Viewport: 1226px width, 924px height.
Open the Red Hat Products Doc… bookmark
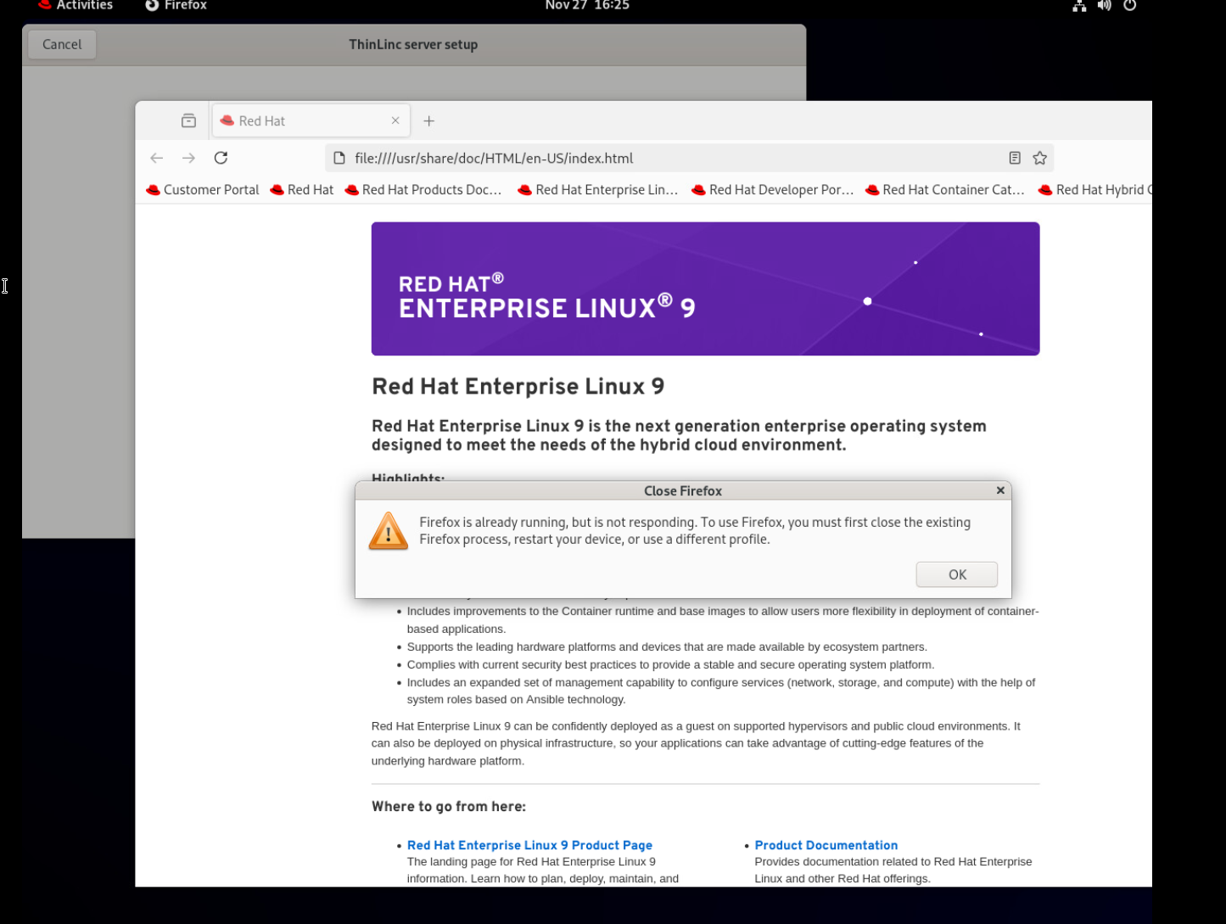[423, 190]
